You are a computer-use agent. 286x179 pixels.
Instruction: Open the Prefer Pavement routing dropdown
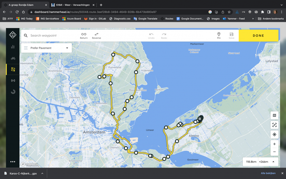(46, 48)
